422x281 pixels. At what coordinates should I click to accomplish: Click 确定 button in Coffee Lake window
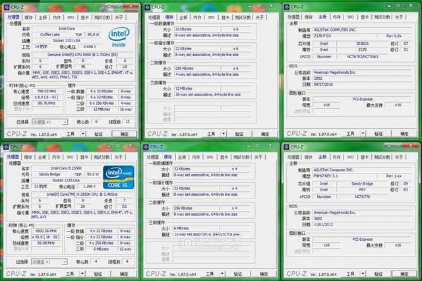point(125,134)
